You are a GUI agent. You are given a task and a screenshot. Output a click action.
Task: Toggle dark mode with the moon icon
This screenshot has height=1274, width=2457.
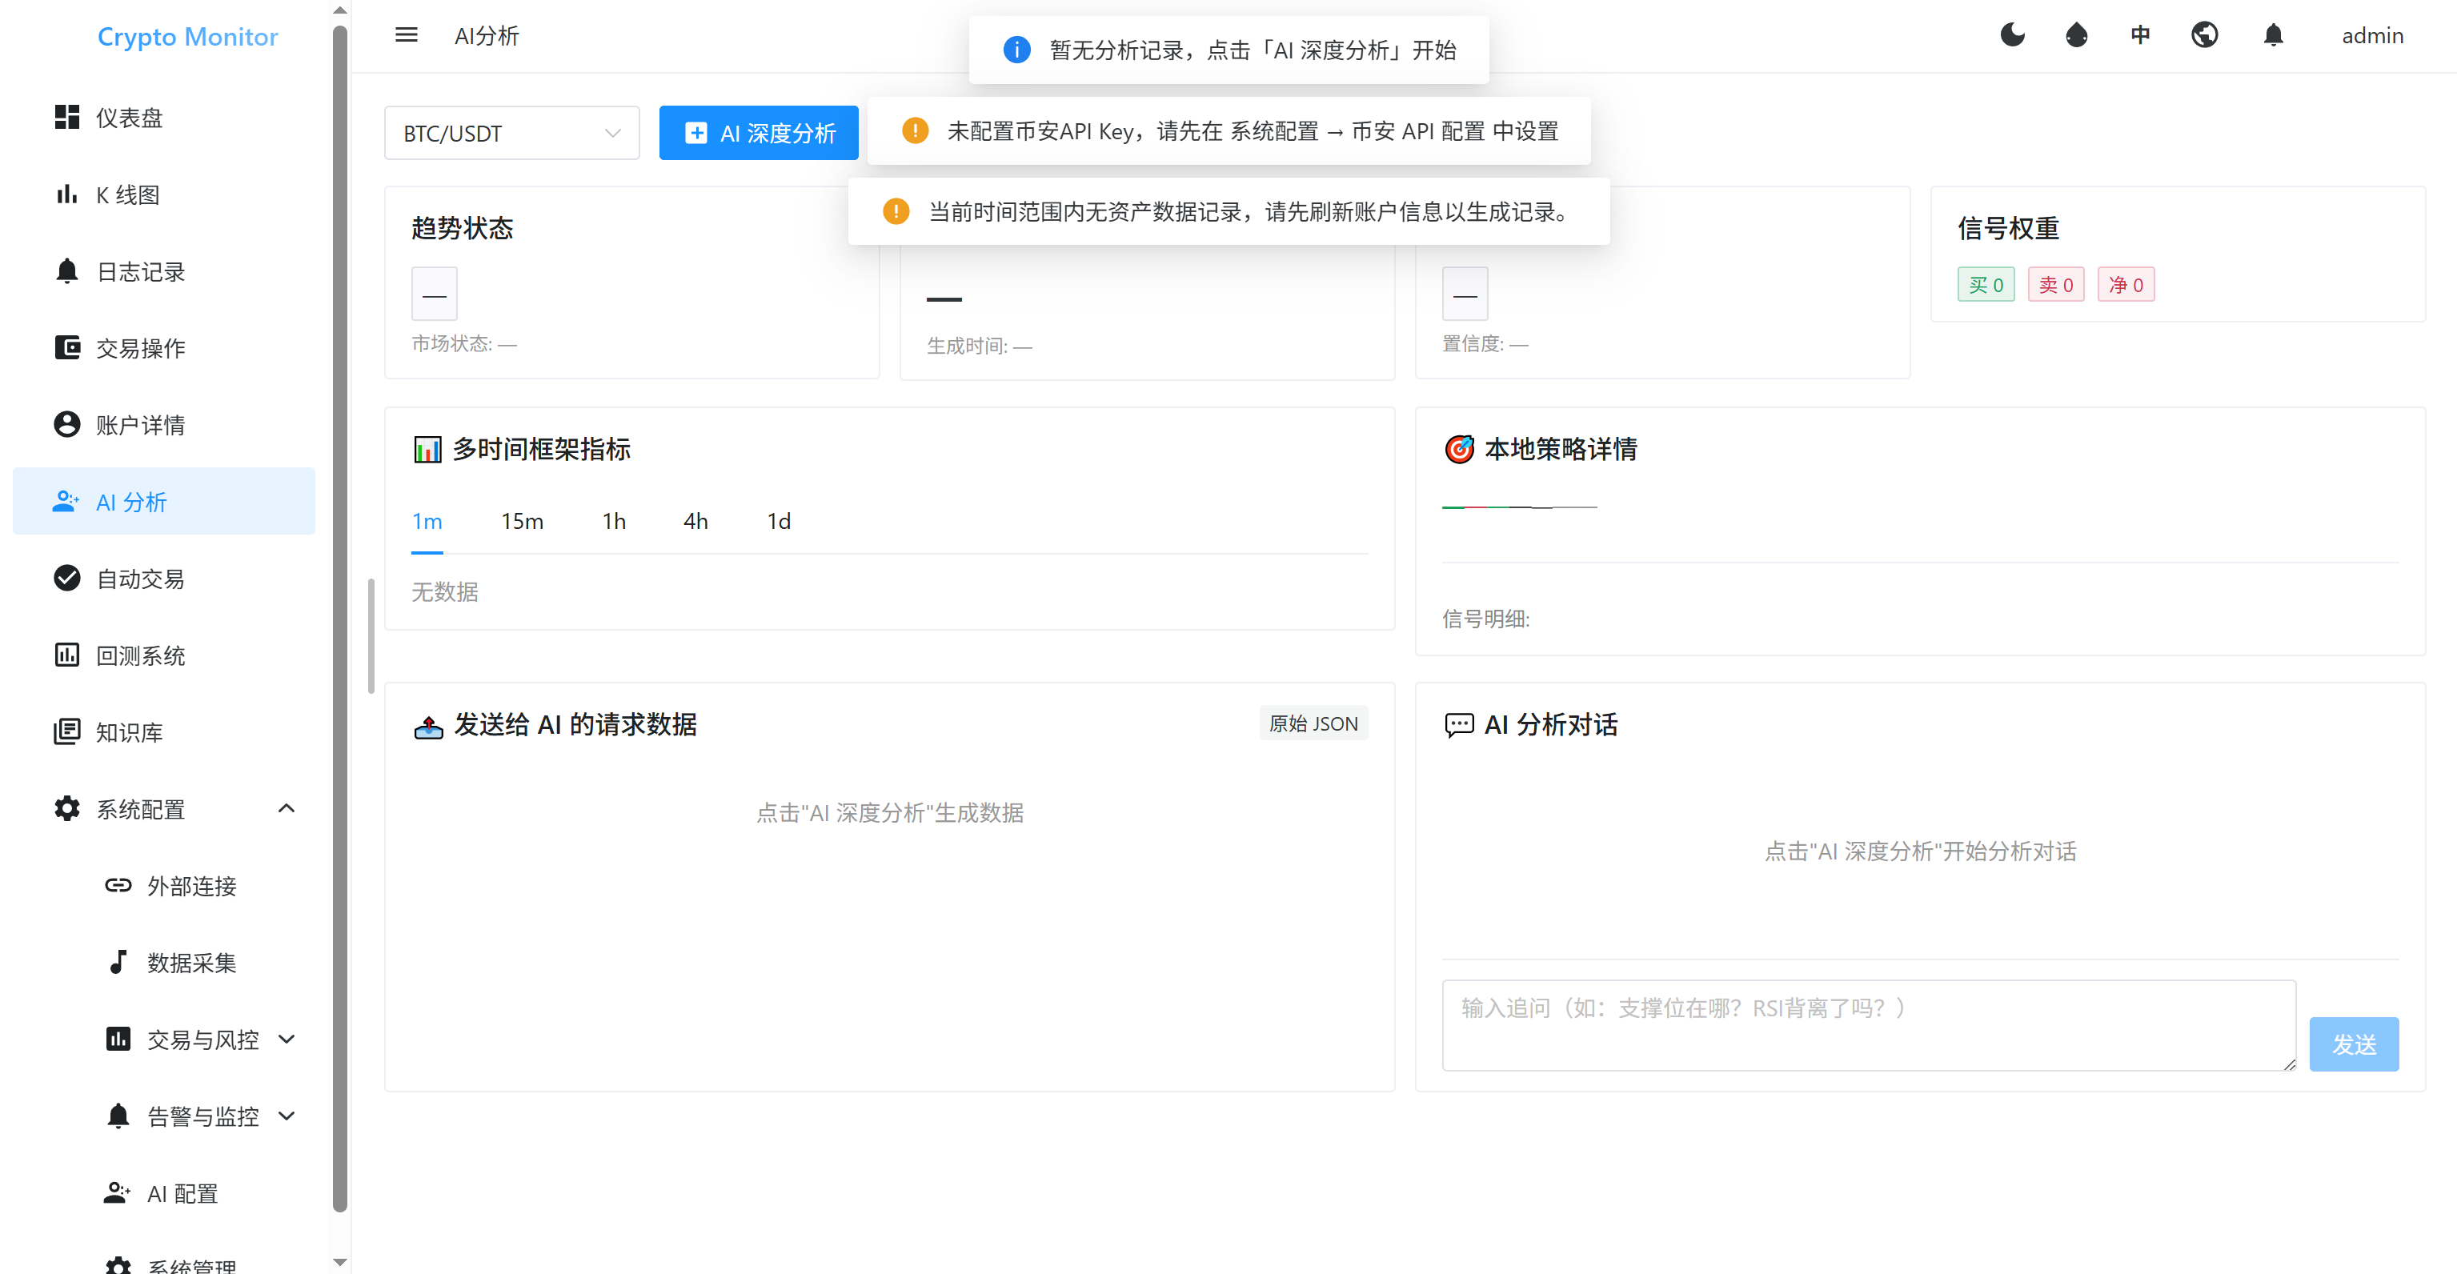point(2013,35)
